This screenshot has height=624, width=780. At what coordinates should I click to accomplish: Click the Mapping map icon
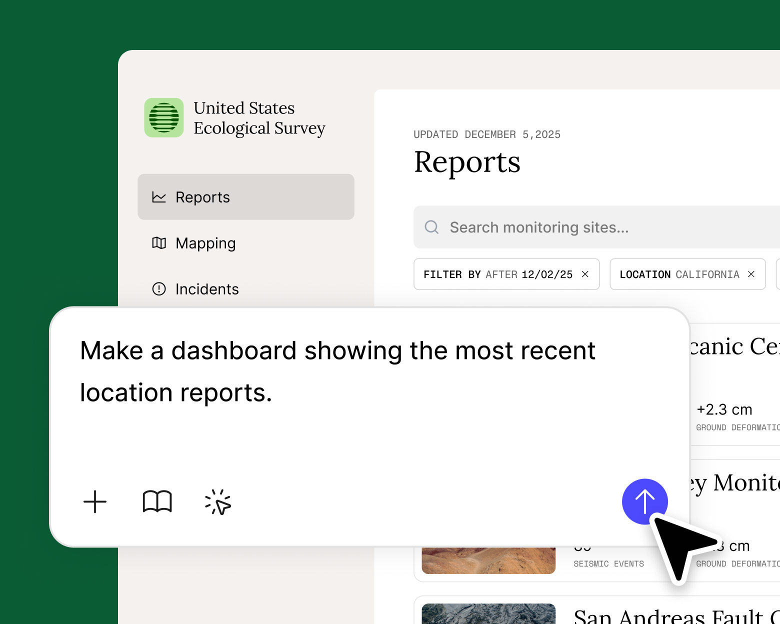click(158, 243)
